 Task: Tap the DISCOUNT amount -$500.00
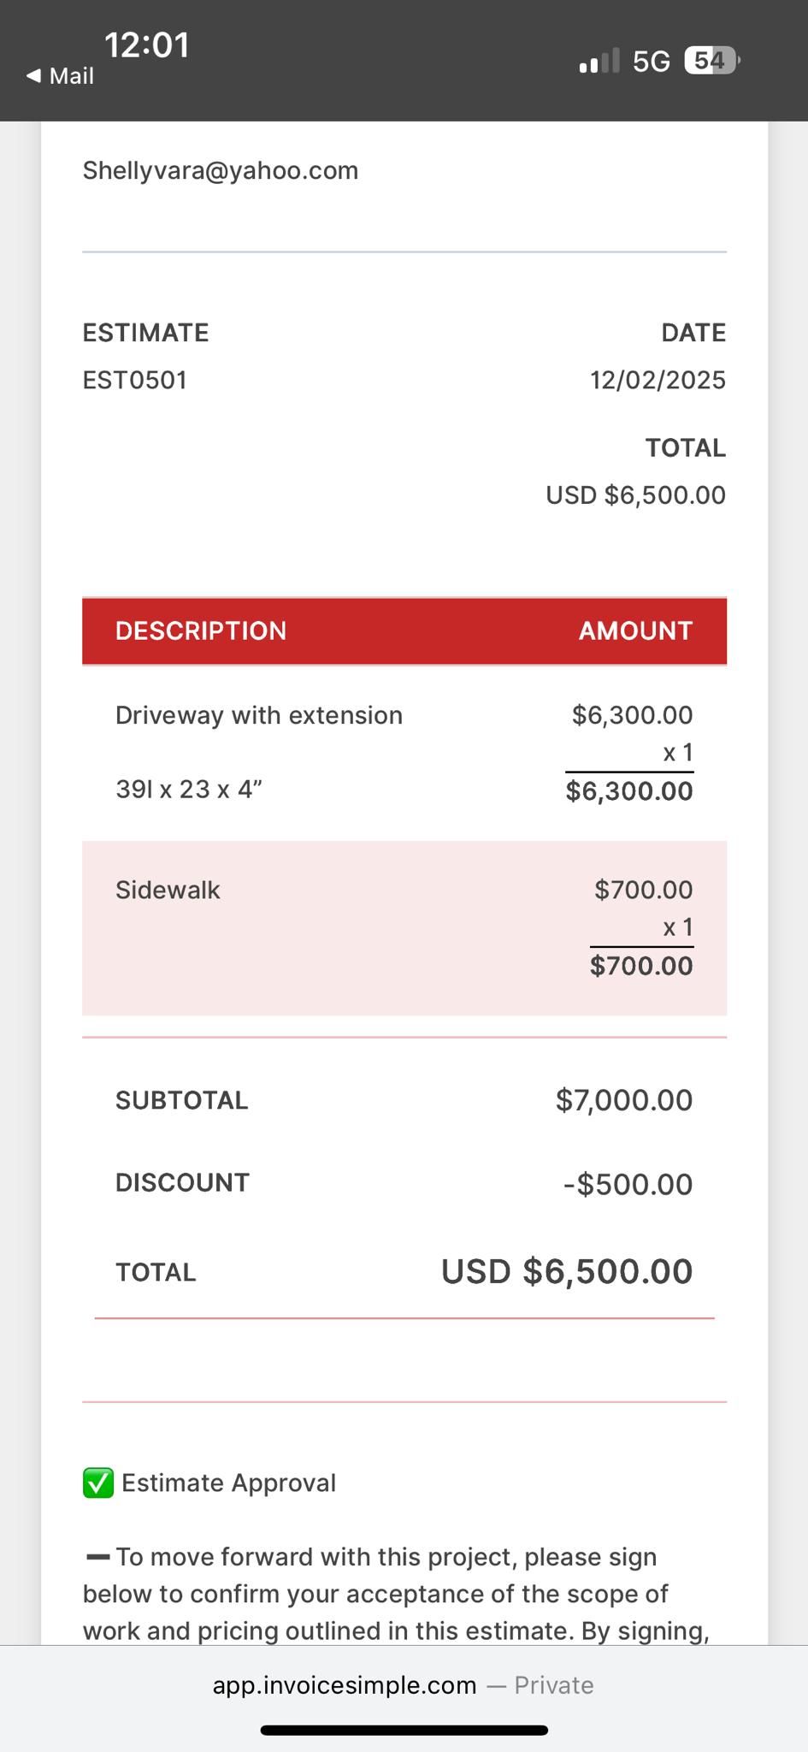tap(628, 1184)
